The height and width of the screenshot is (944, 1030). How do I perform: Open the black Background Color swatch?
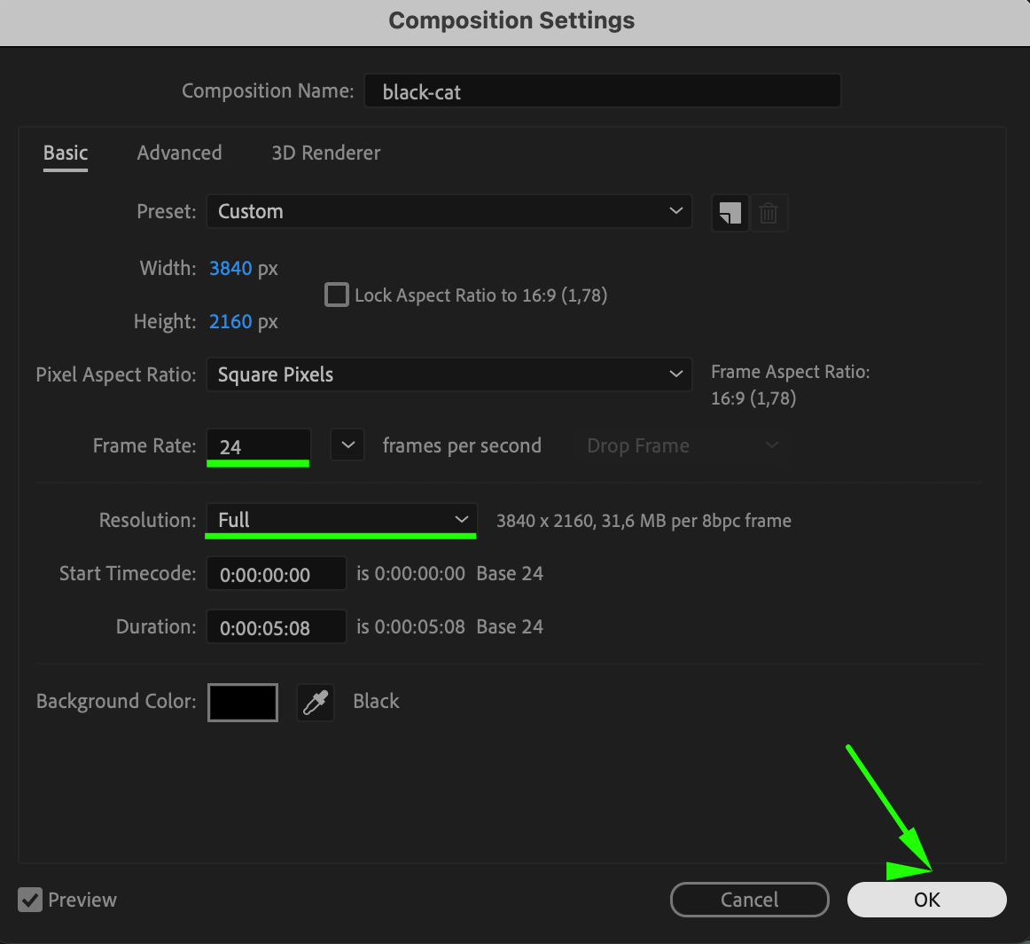pos(243,702)
